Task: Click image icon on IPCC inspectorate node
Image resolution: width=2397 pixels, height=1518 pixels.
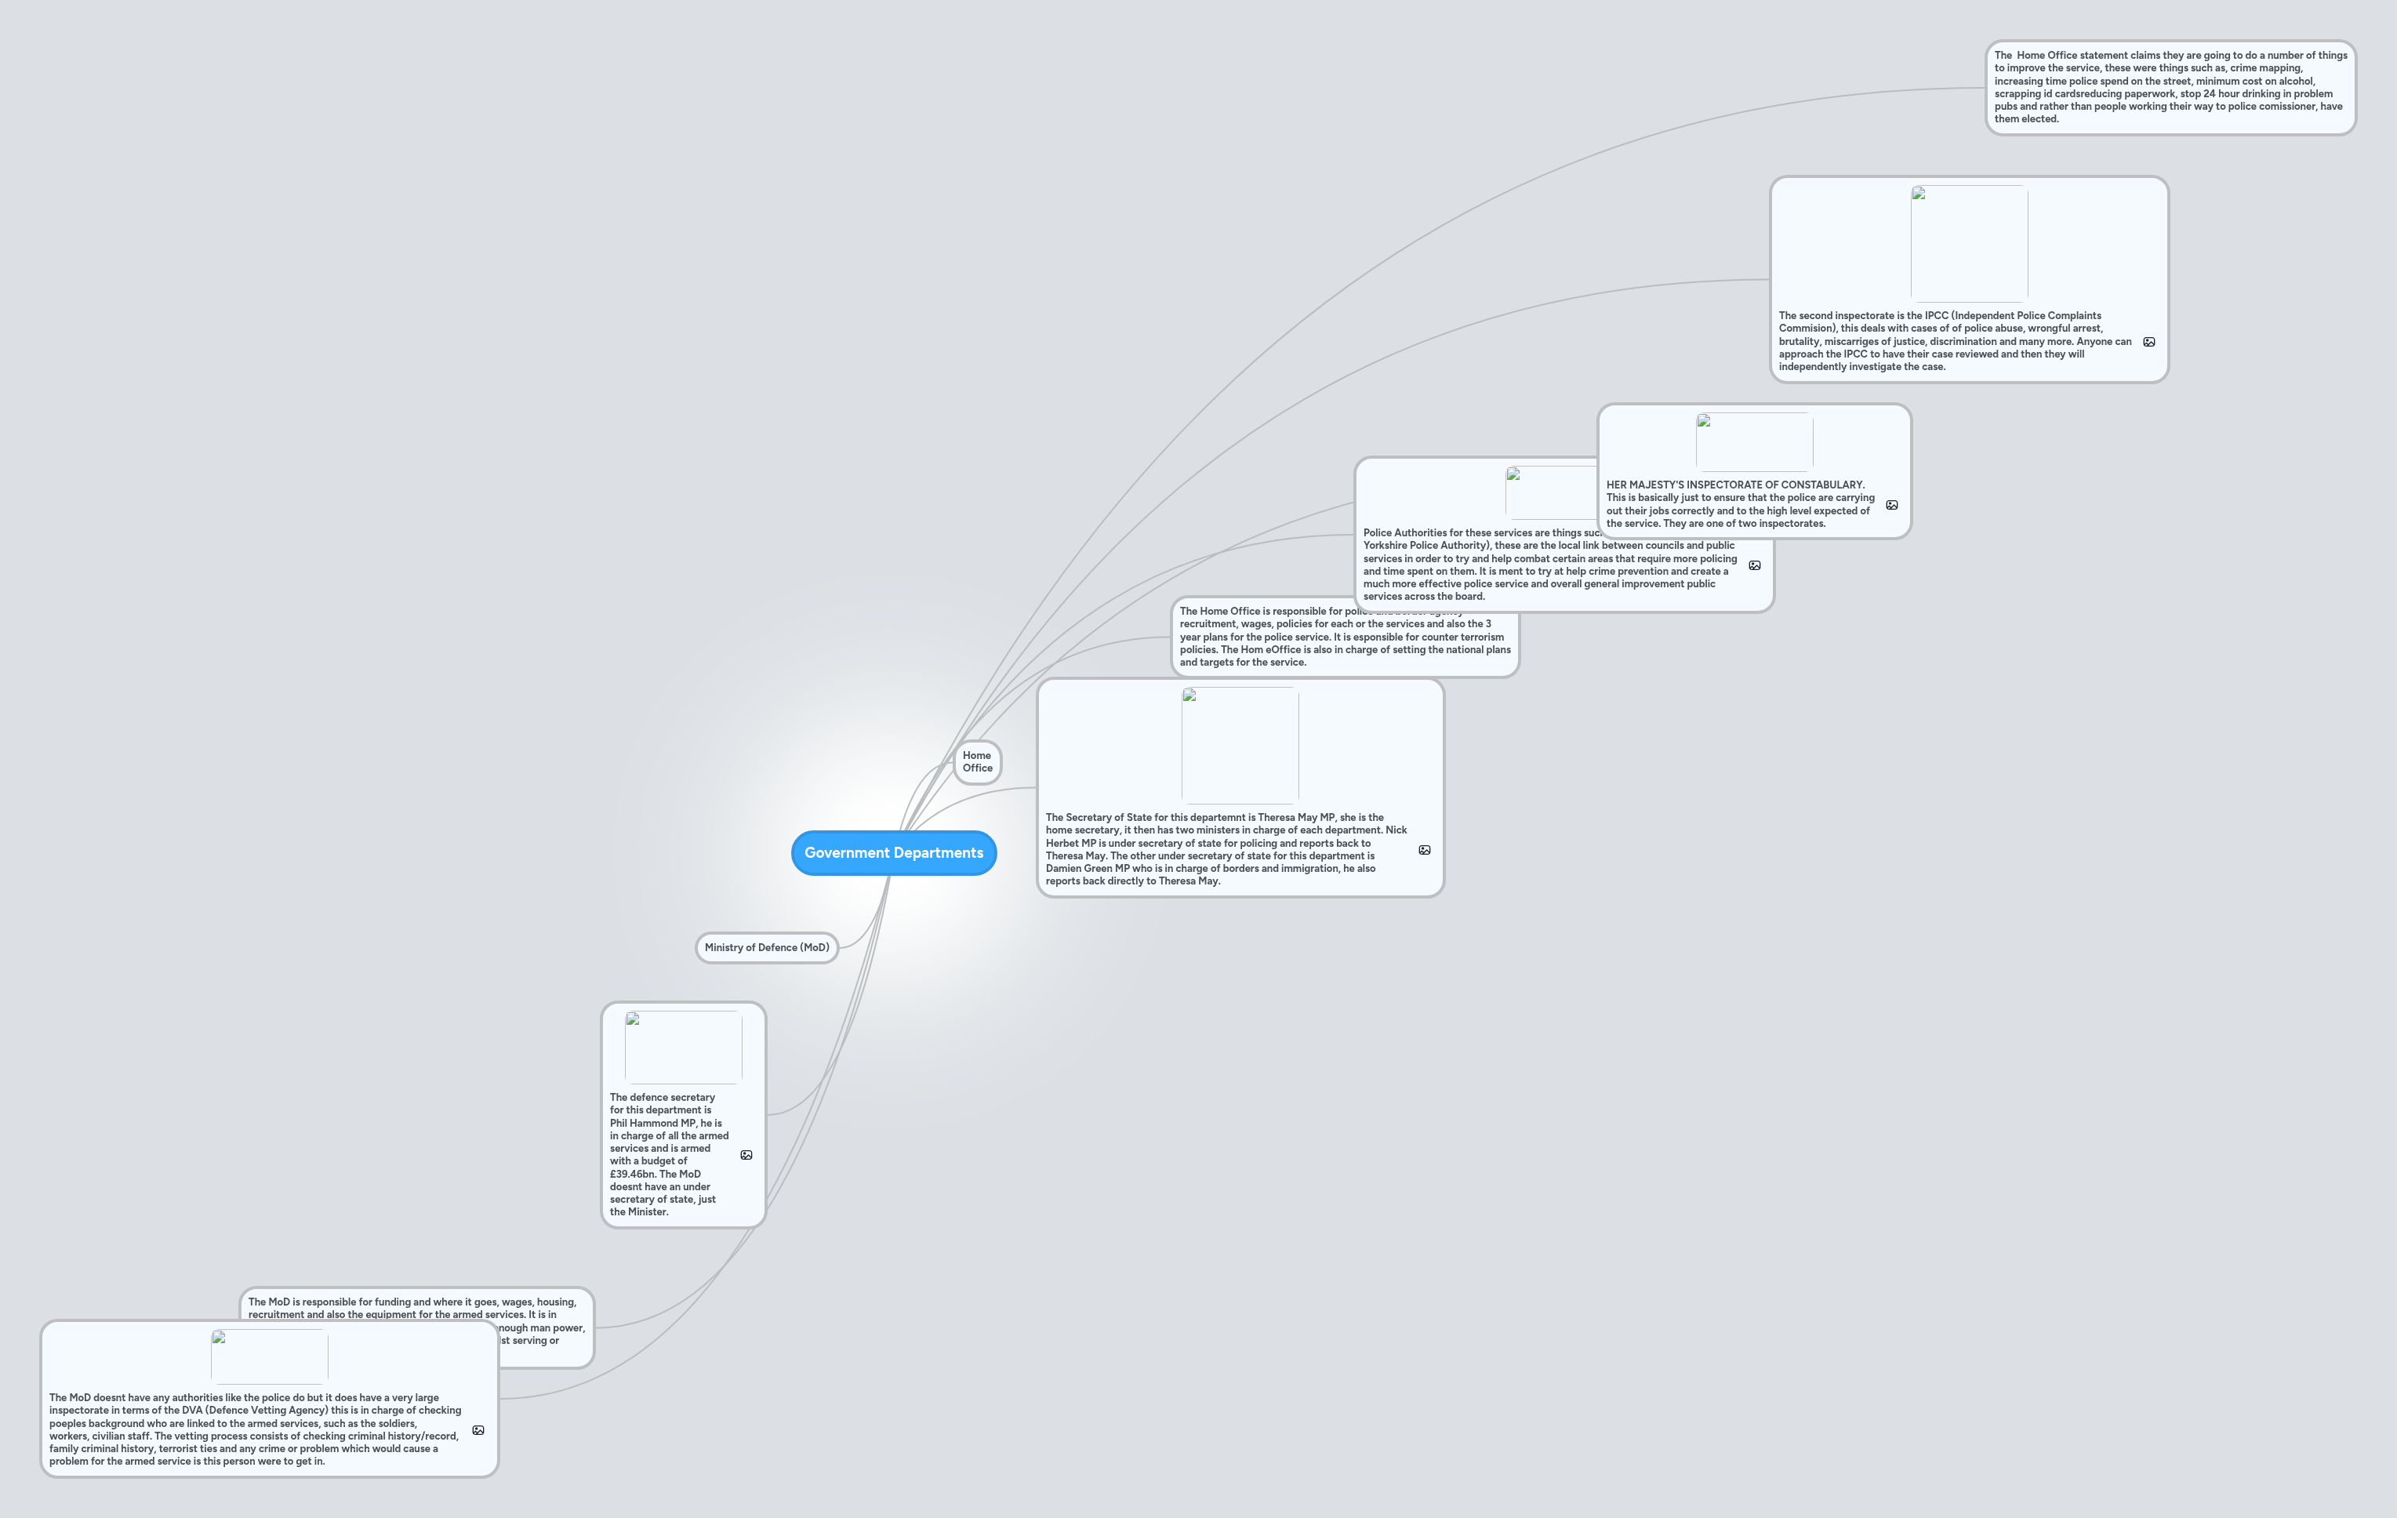Action: pyautogui.click(x=2149, y=341)
